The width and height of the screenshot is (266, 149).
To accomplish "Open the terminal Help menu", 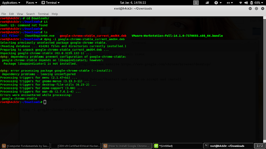I will (x=55, y=14).
